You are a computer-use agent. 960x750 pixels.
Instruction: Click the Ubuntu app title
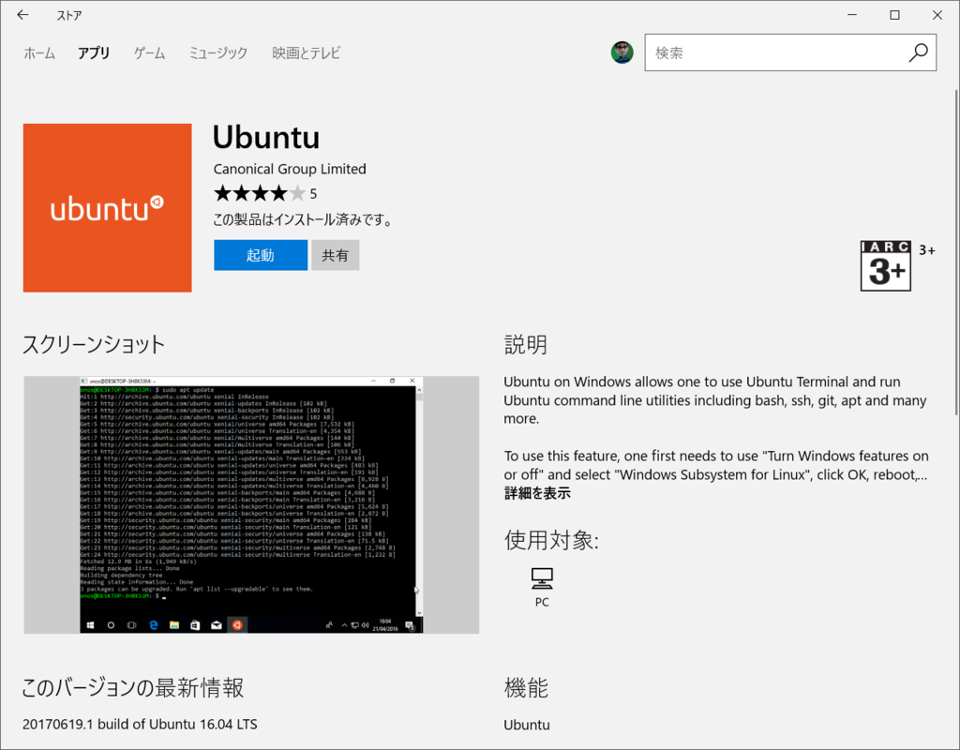tap(265, 137)
